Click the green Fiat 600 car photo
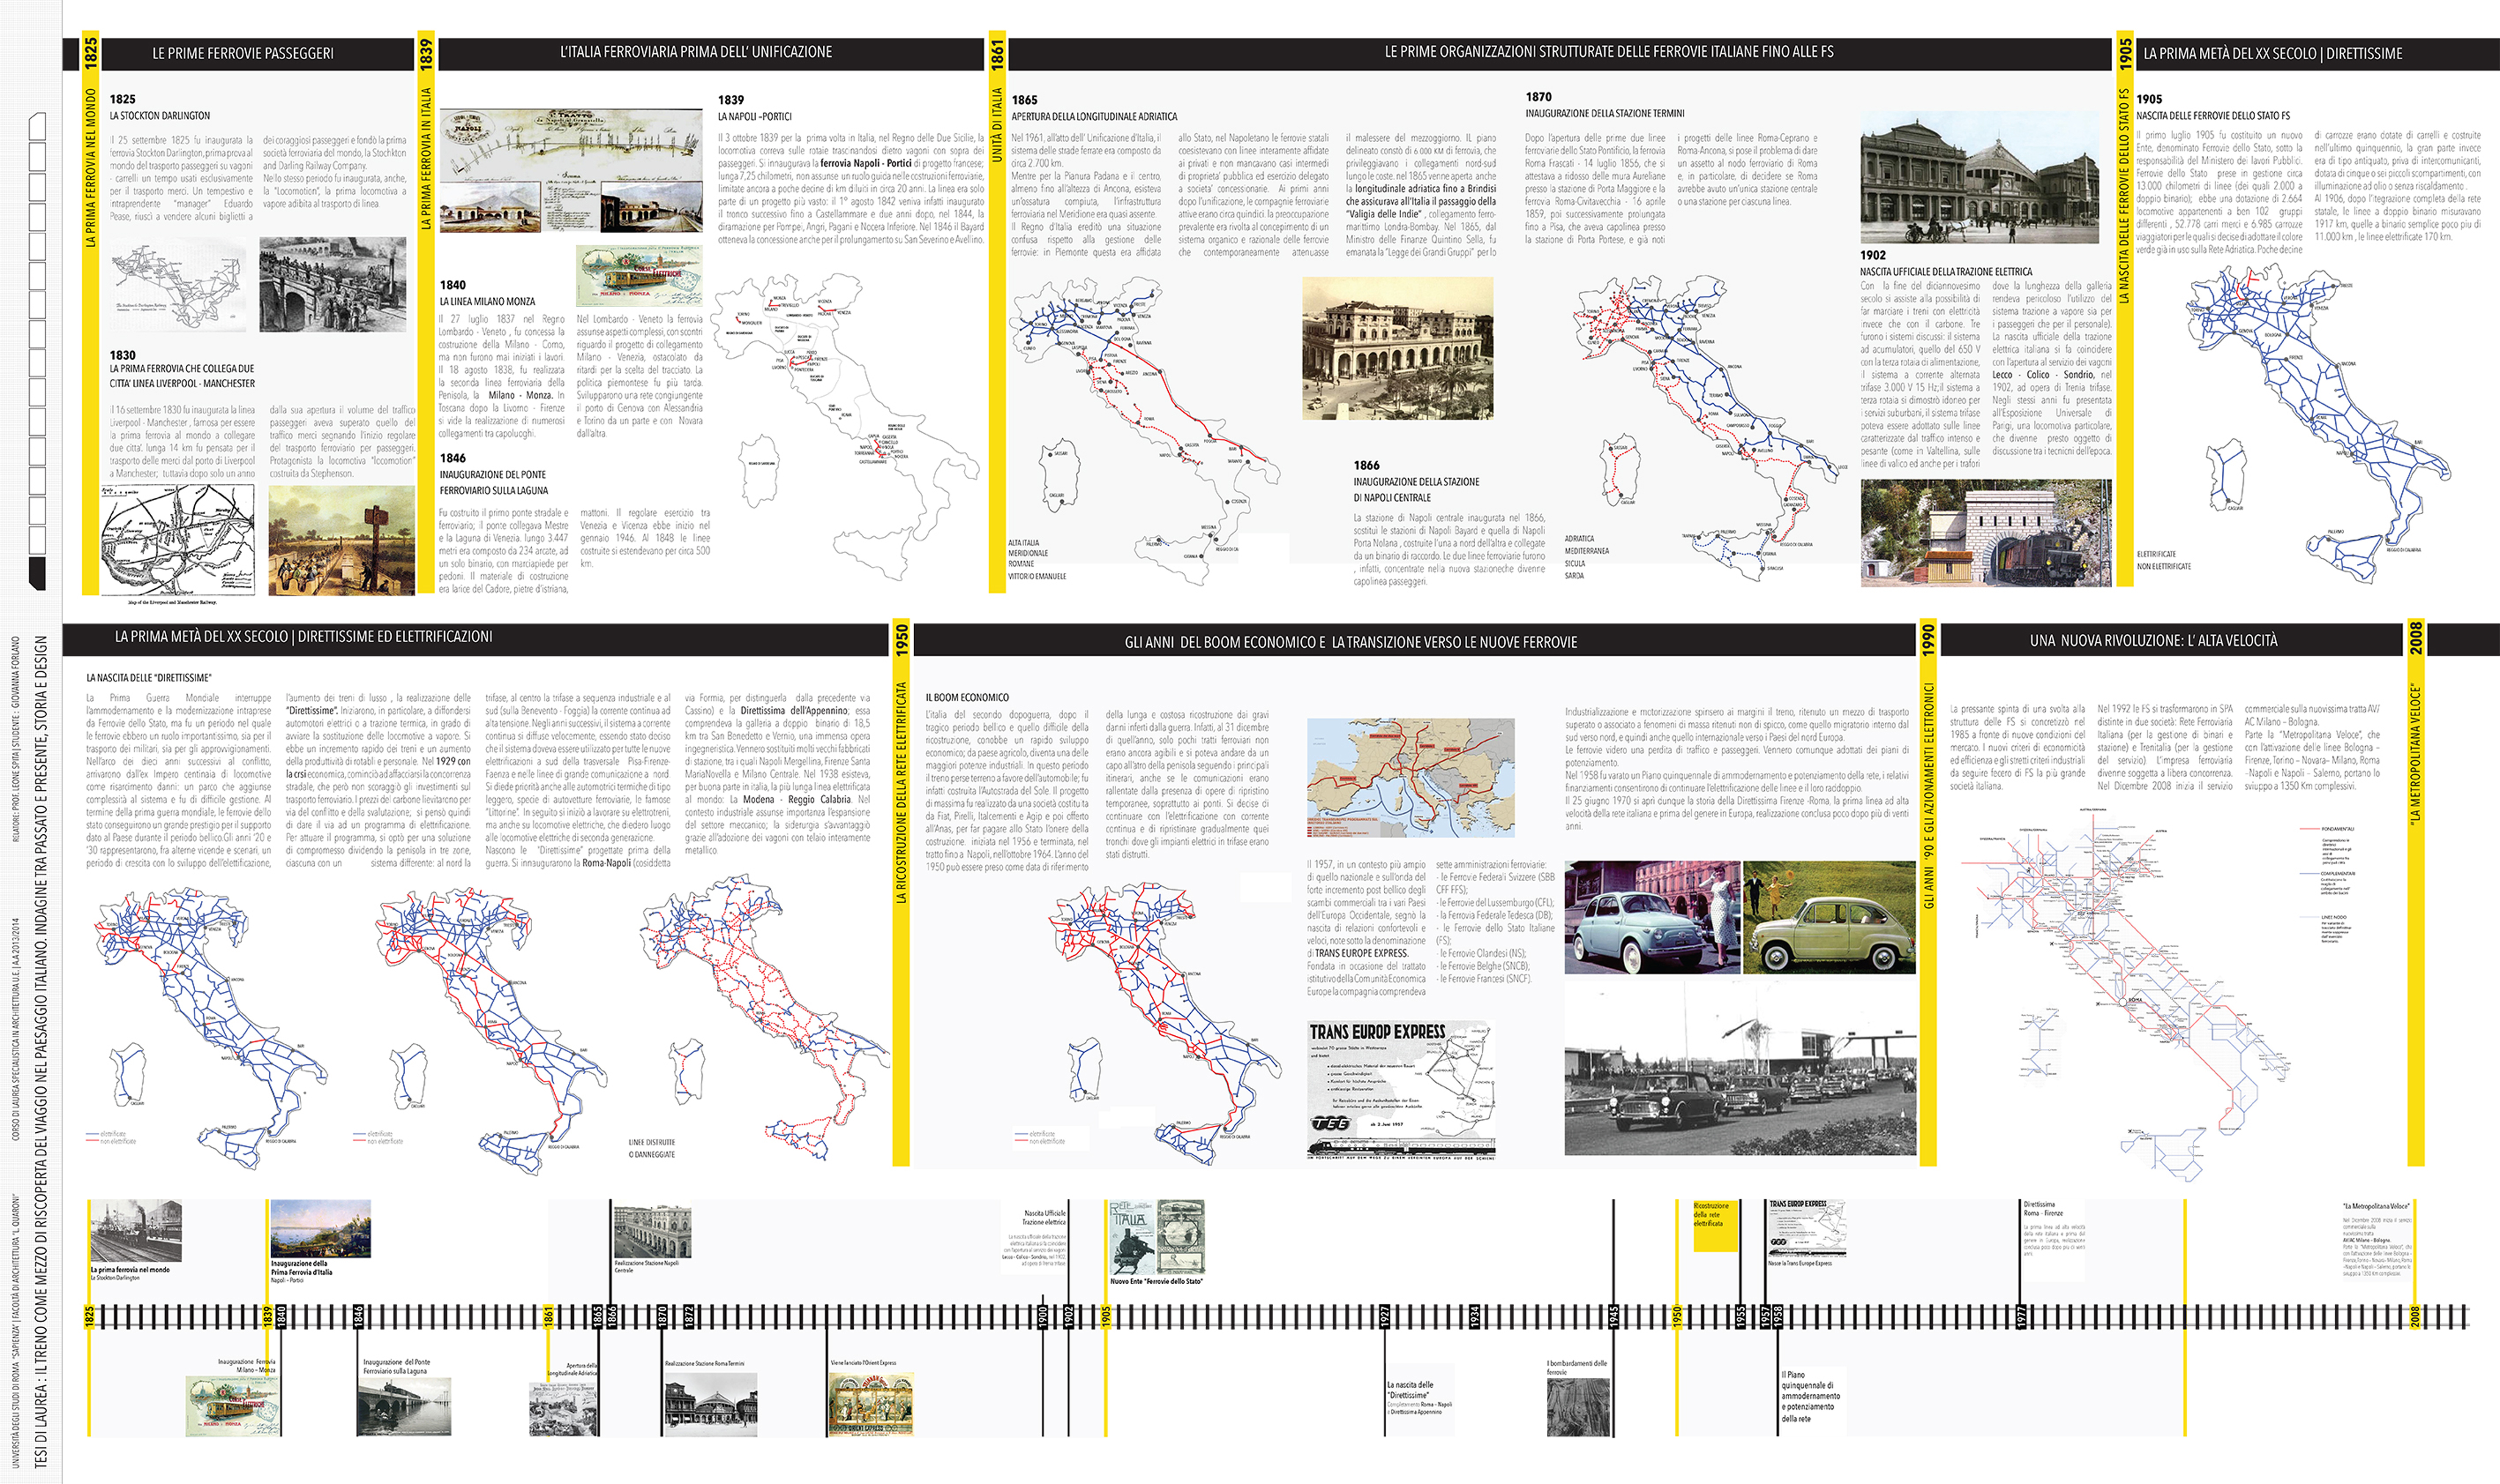 point(1829,917)
